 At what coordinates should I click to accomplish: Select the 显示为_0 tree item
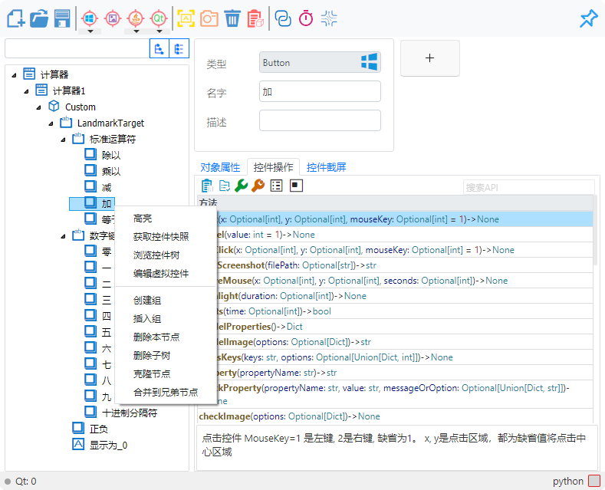(108, 445)
